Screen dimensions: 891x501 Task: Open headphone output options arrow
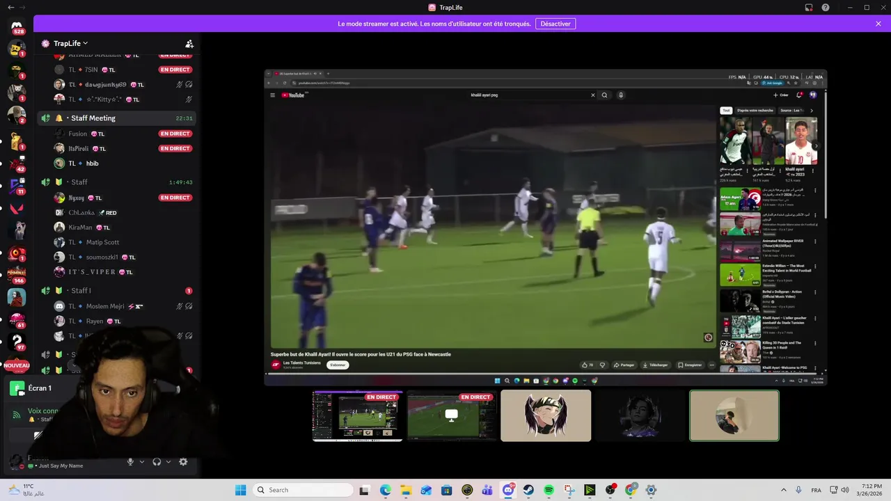coord(168,461)
